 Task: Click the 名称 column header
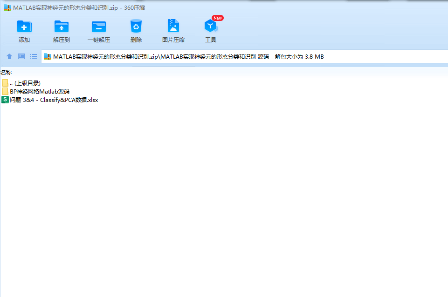[6, 73]
